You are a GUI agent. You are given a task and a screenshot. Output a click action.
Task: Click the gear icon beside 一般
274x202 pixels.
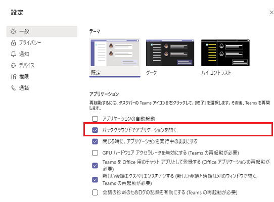[x=13, y=31]
